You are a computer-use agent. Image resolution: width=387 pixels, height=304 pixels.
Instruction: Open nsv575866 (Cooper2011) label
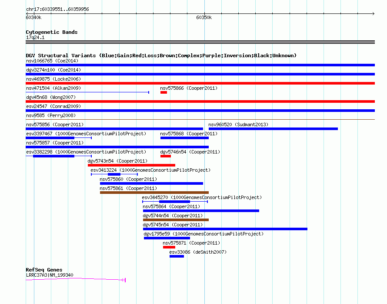pos(189,88)
